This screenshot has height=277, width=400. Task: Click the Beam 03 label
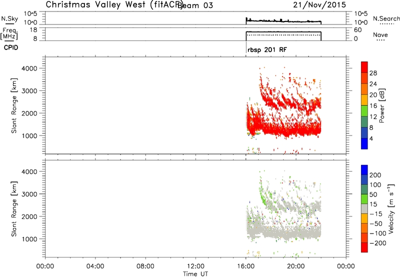click(195, 5)
